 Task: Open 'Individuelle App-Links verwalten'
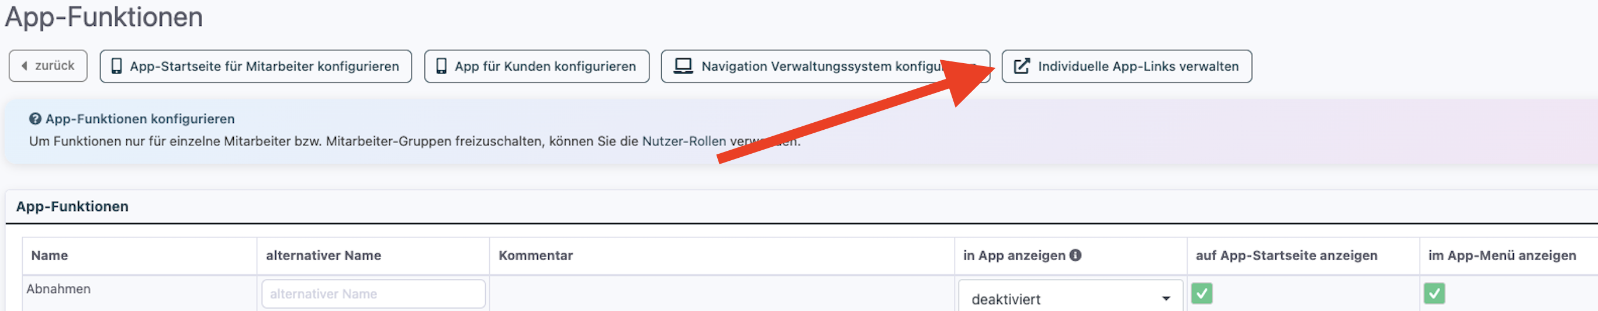[1137, 66]
